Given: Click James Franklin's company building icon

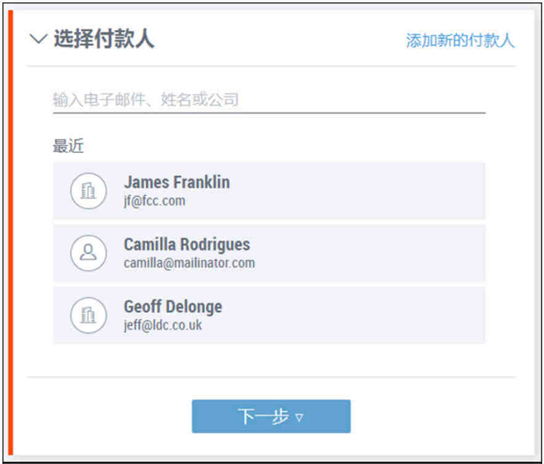Looking at the screenshot, I should 88,191.
